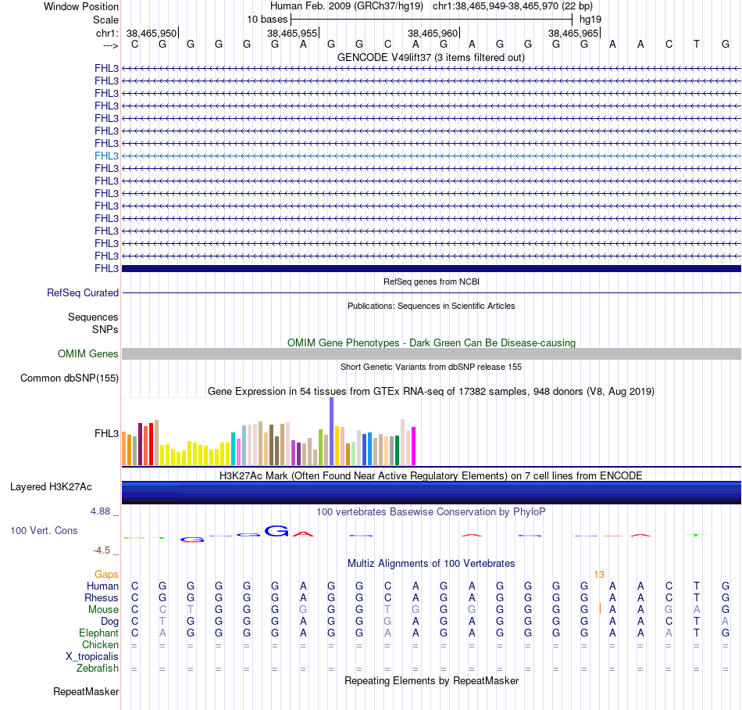Click the OMIM Genes label
This screenshot has width=742, height=710.
coord(87,353)
